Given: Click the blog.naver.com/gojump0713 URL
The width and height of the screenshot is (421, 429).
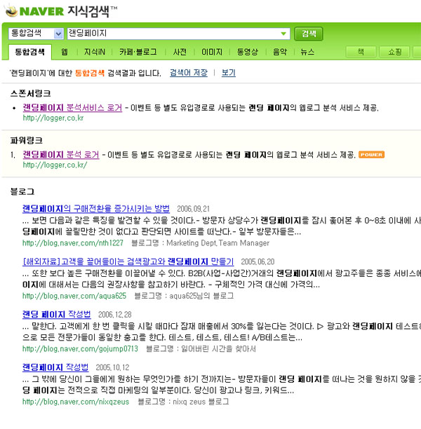Looking at the screenshot, I should pos(80,349).
